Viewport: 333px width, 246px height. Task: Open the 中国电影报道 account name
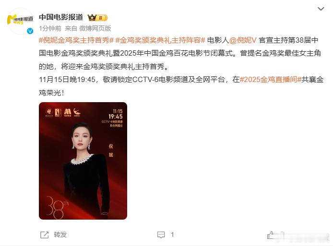pyautogui.click(x=61, y=17)
